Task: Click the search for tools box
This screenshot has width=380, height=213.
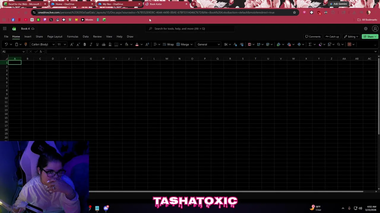Action: tap(190, 29)
